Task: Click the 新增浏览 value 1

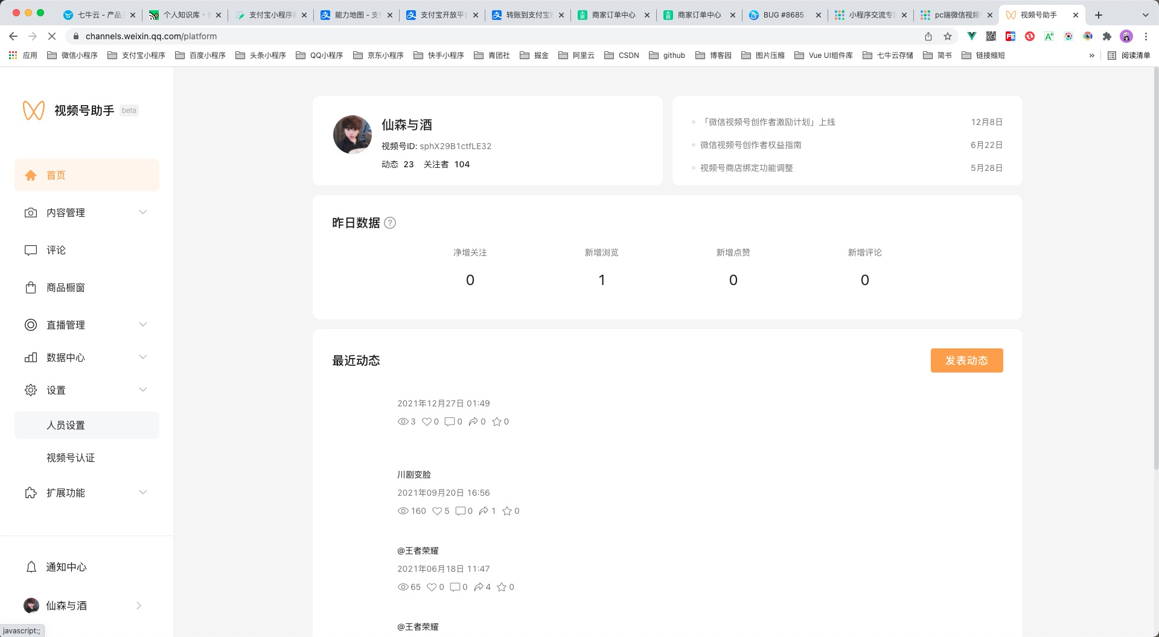Action: pos(602,280)
